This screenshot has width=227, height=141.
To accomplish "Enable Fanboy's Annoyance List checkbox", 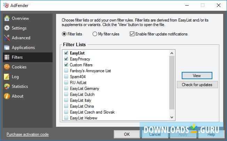I will [x=66, y=70].
